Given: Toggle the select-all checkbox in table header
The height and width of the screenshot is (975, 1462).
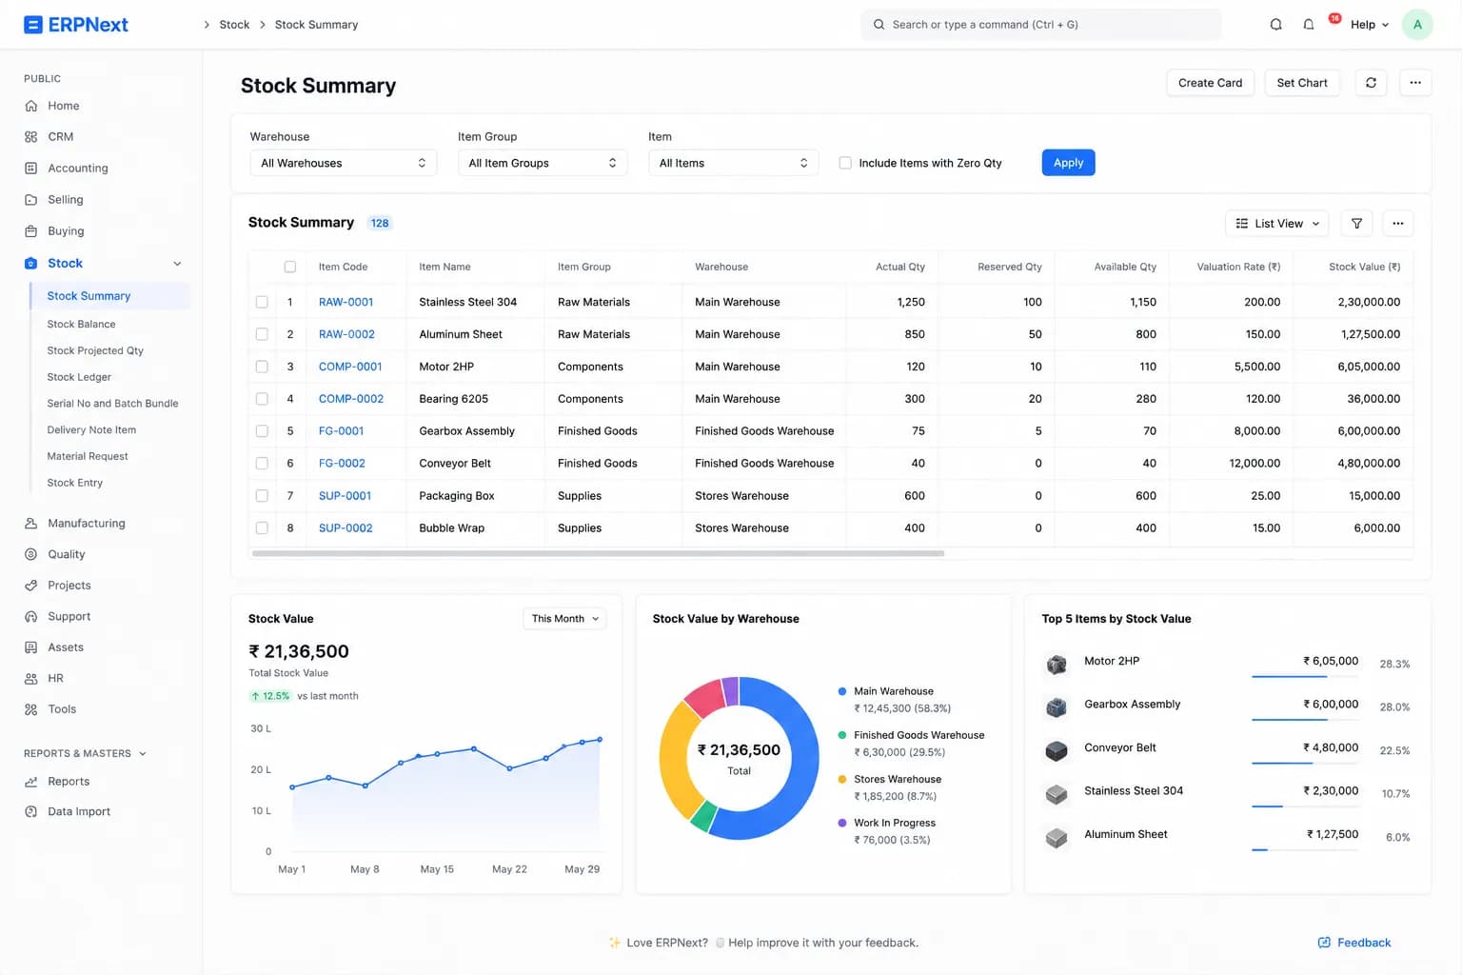Looking at the screenshot, I should (x=290, y=267).
